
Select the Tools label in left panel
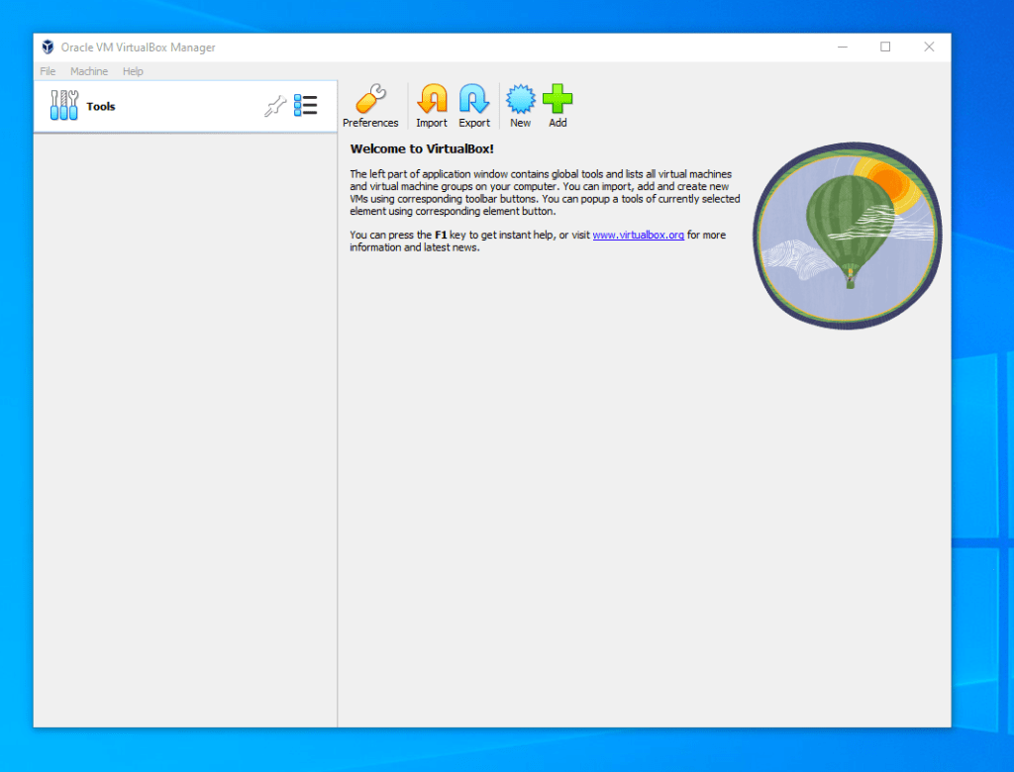[101, 107]
